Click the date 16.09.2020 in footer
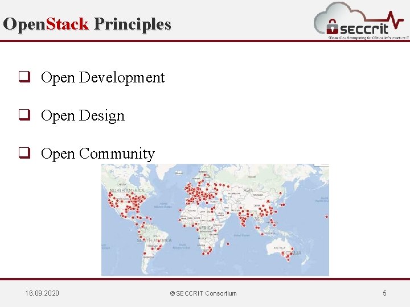 click(x=42, y=293)
